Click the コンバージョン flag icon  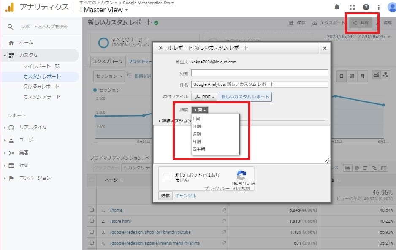coord(11,178)
